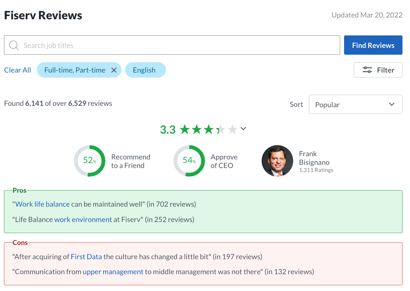
Task: Open the work environment link
Action: coord(83,220)
